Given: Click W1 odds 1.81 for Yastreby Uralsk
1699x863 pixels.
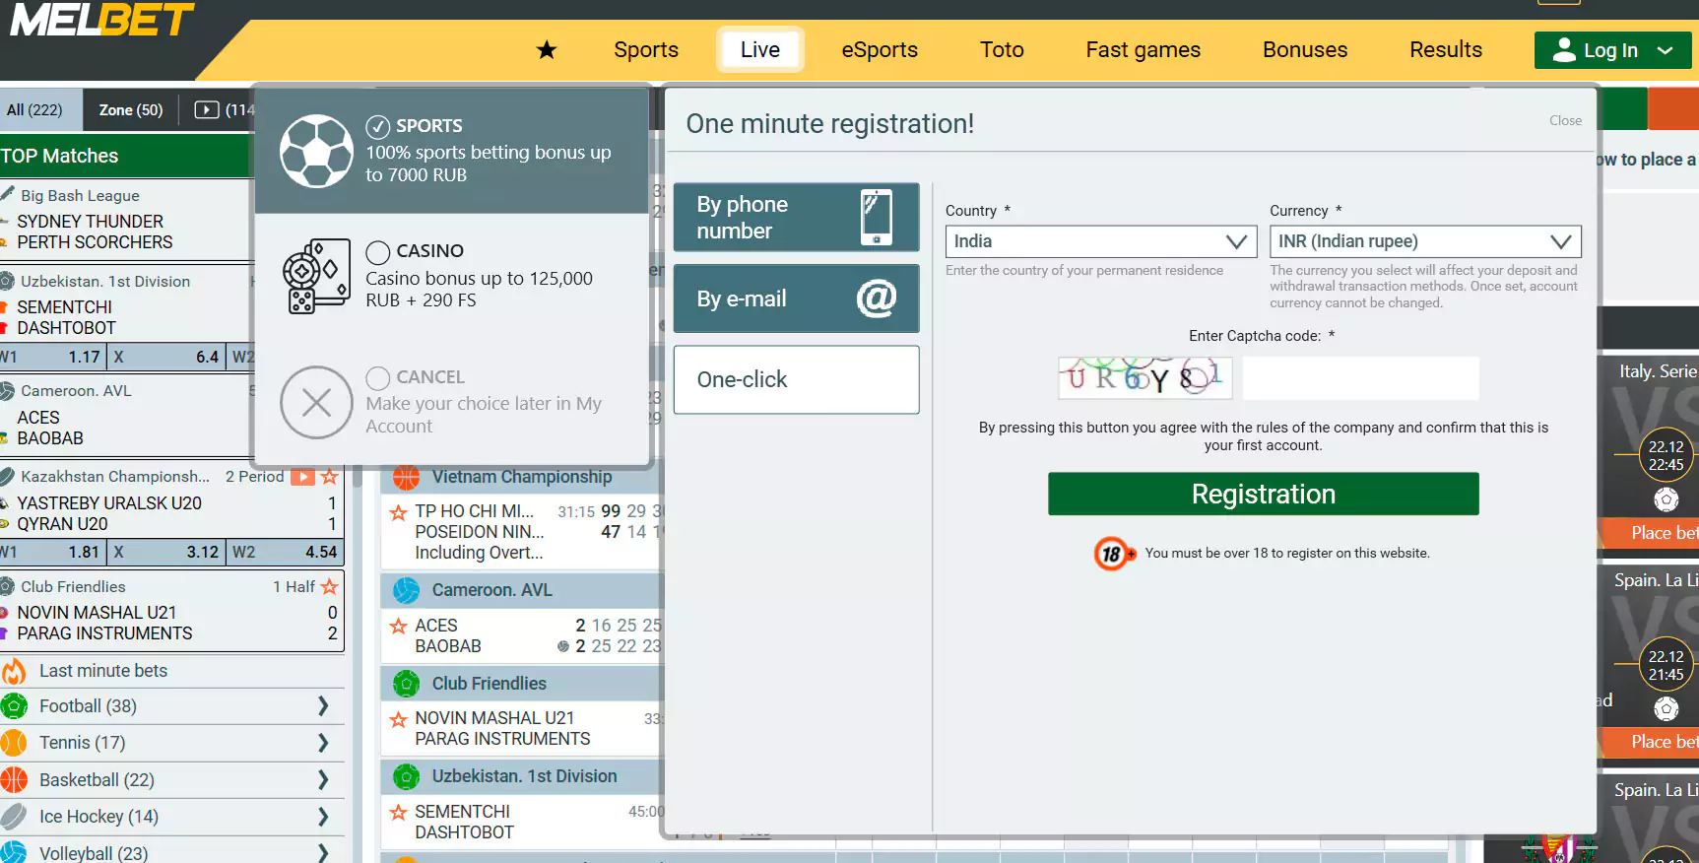Looking at the screenshot, I should (52, 552).
